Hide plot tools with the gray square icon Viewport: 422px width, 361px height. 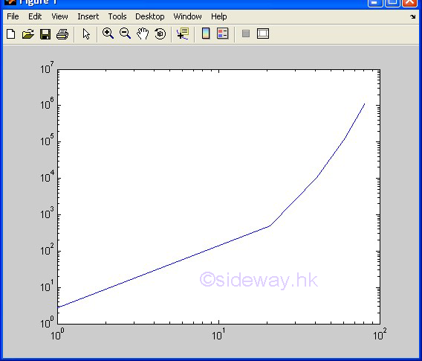coord(246,33)
